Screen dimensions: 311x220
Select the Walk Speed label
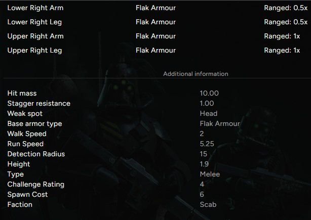tap(27, 134)
